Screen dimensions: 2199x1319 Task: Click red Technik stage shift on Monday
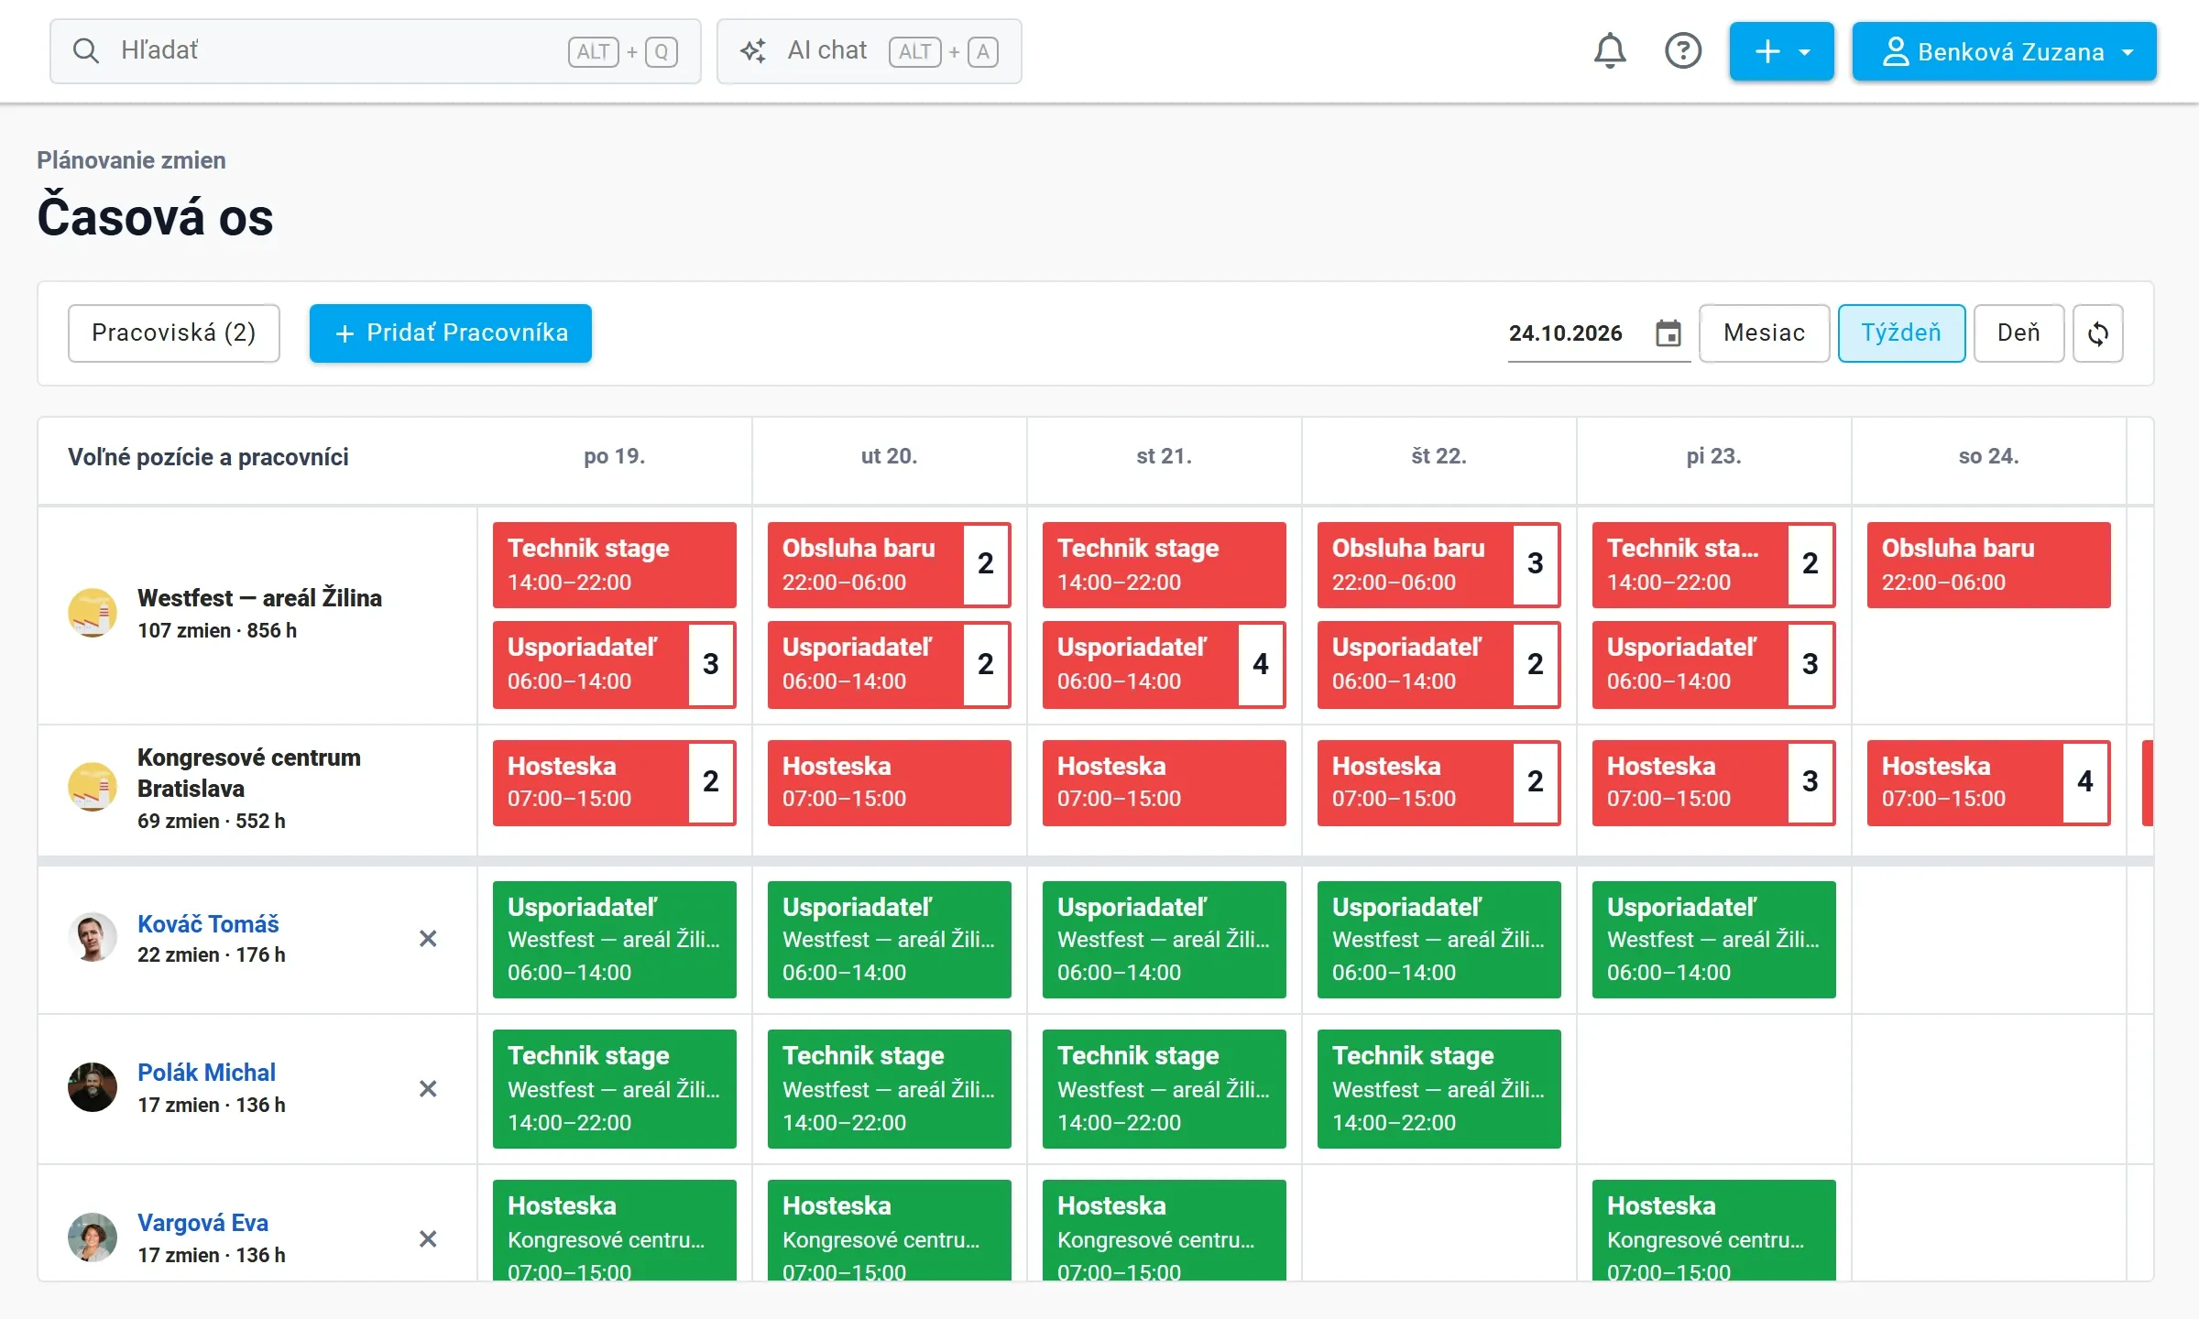[615, 565]
